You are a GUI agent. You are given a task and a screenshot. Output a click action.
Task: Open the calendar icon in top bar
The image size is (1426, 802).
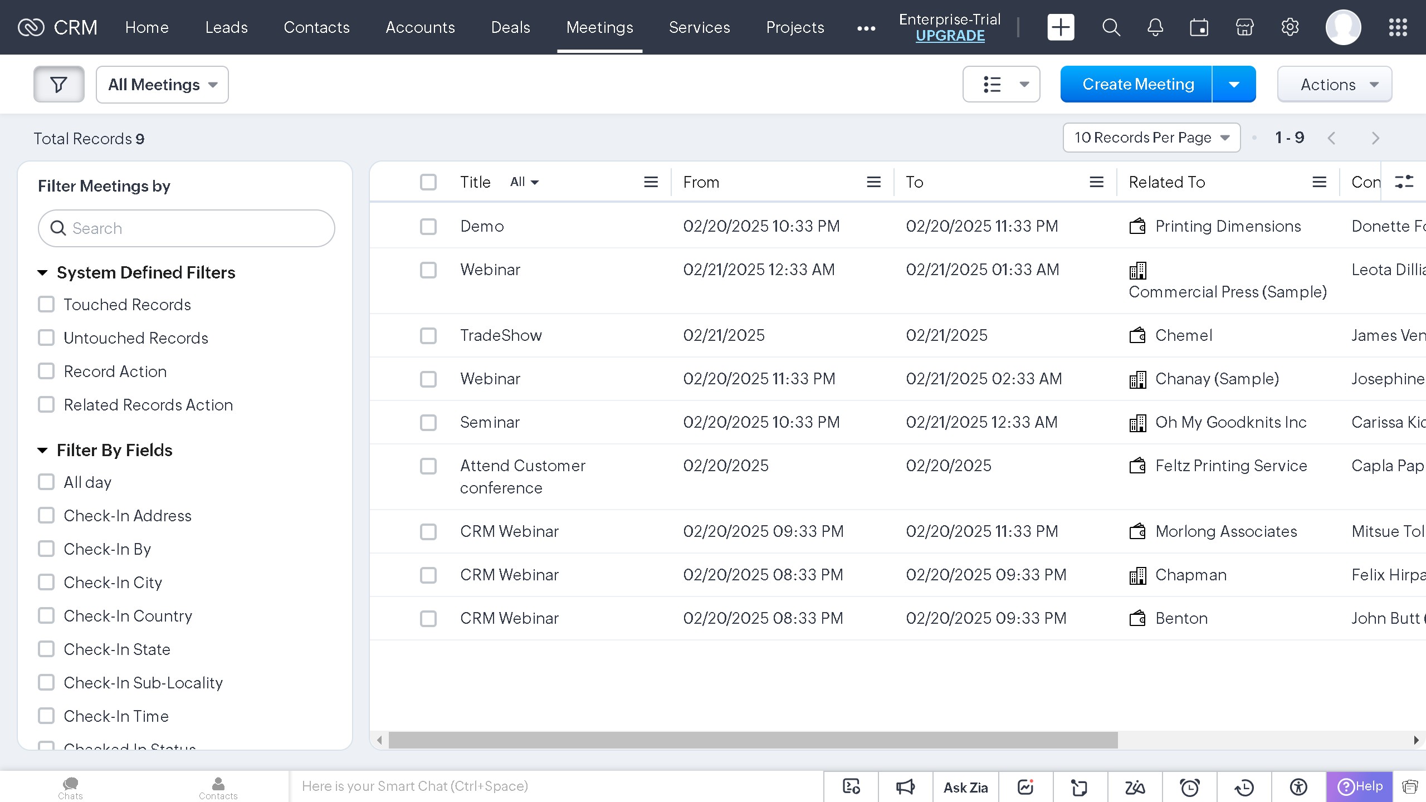(x=1199, y=27)
